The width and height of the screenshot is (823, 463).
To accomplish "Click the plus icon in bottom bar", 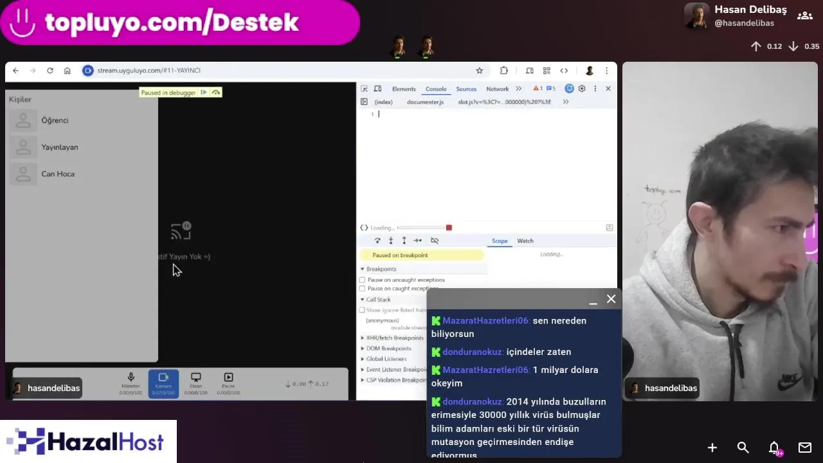I will [712, 448].
